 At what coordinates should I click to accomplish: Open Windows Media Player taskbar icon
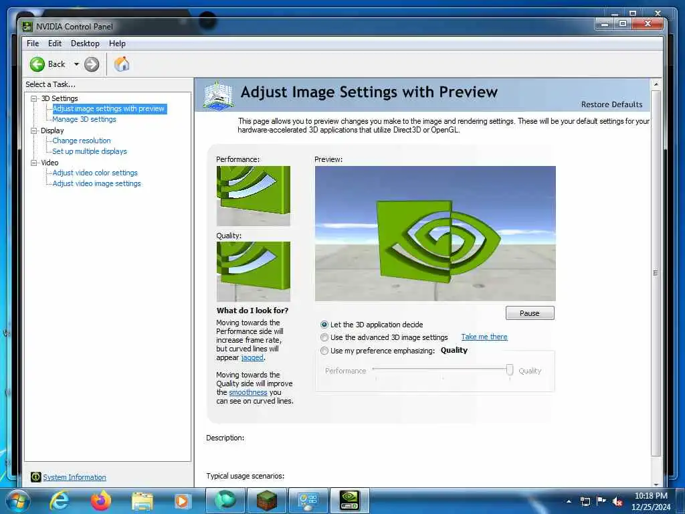coord(182,501)
